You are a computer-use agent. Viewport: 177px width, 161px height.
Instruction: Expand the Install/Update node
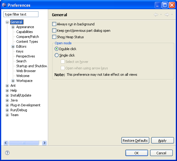7,95
